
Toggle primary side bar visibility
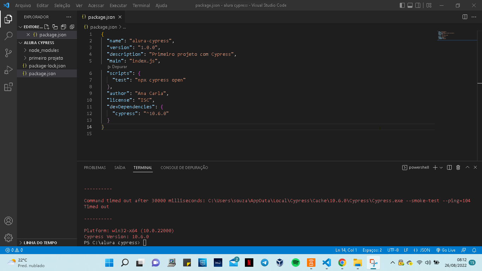[402, 5]
